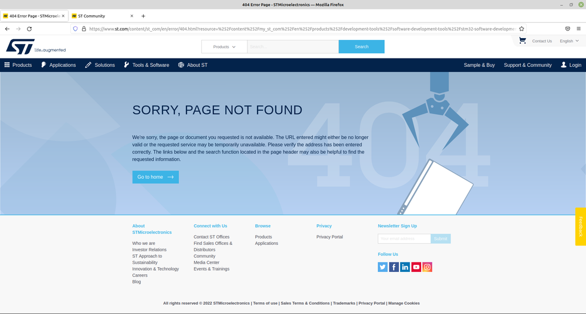Open the Solutions navigation menu

click(100, 65)
